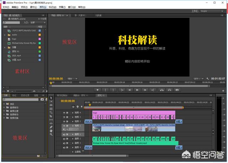Select the Zoom magnifier tool
The height and width of the screenshot is (163, 228).
(51, 134)
